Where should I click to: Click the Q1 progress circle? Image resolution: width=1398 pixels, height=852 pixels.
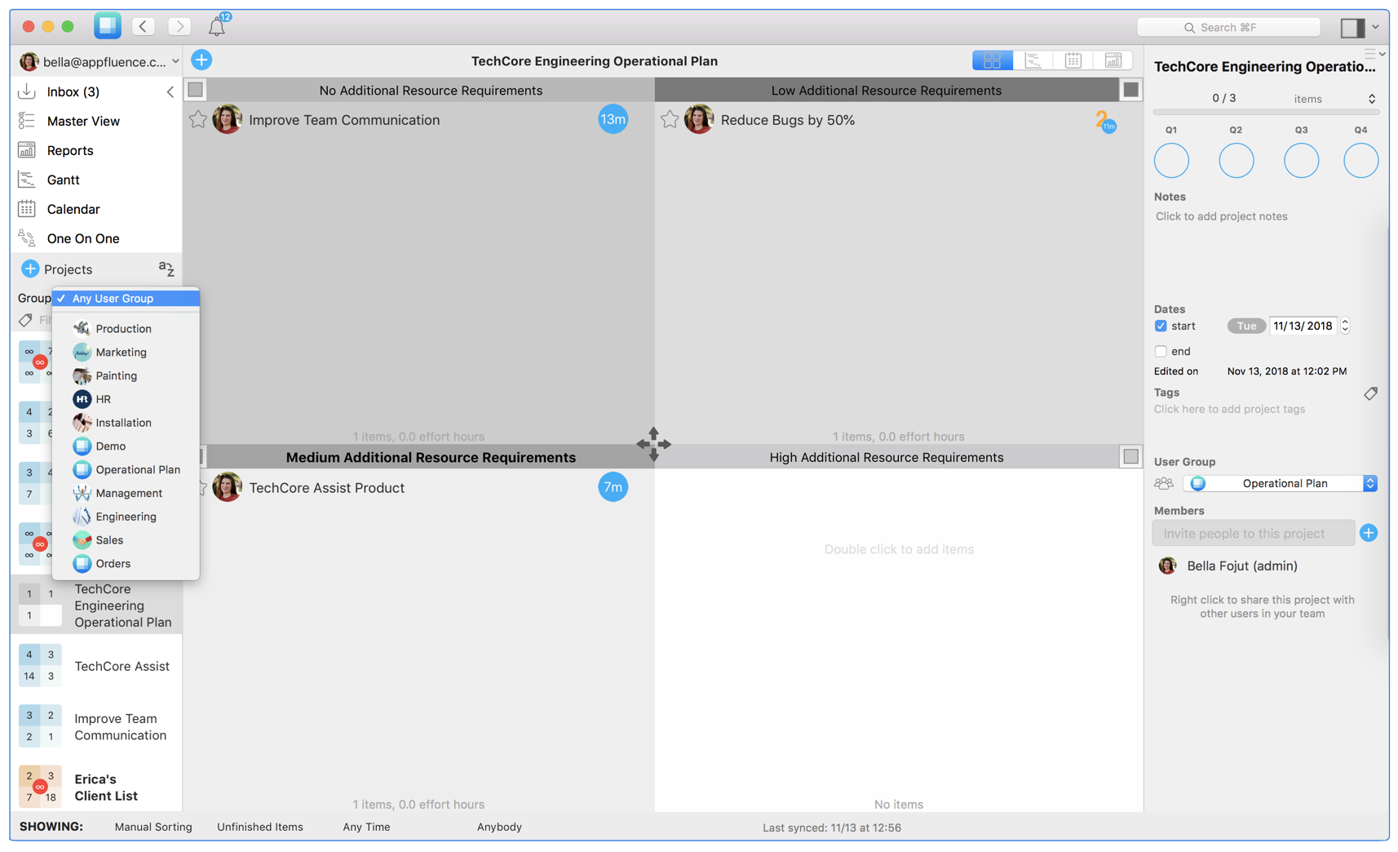tap(1171, 161)
